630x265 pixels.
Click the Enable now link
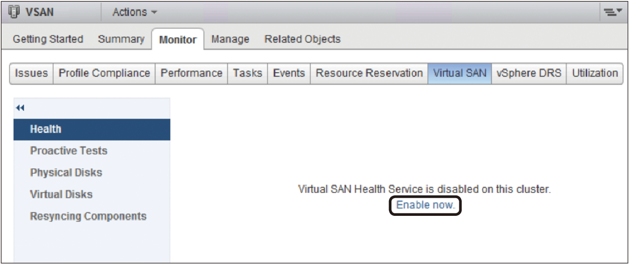point(425,205)
